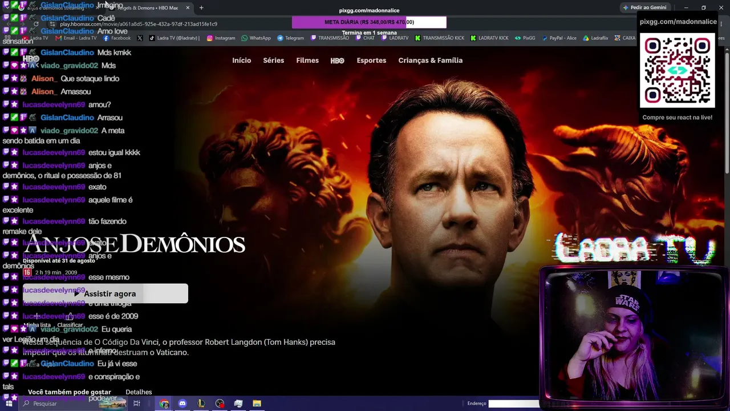Click the "Disponível até 31 de agosto" text
This screenshot has width=730, height=411.
point(59,260)
